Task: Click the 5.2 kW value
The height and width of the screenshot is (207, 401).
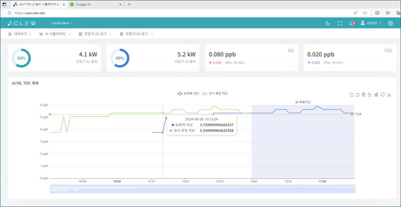Action: click(186, 54)
